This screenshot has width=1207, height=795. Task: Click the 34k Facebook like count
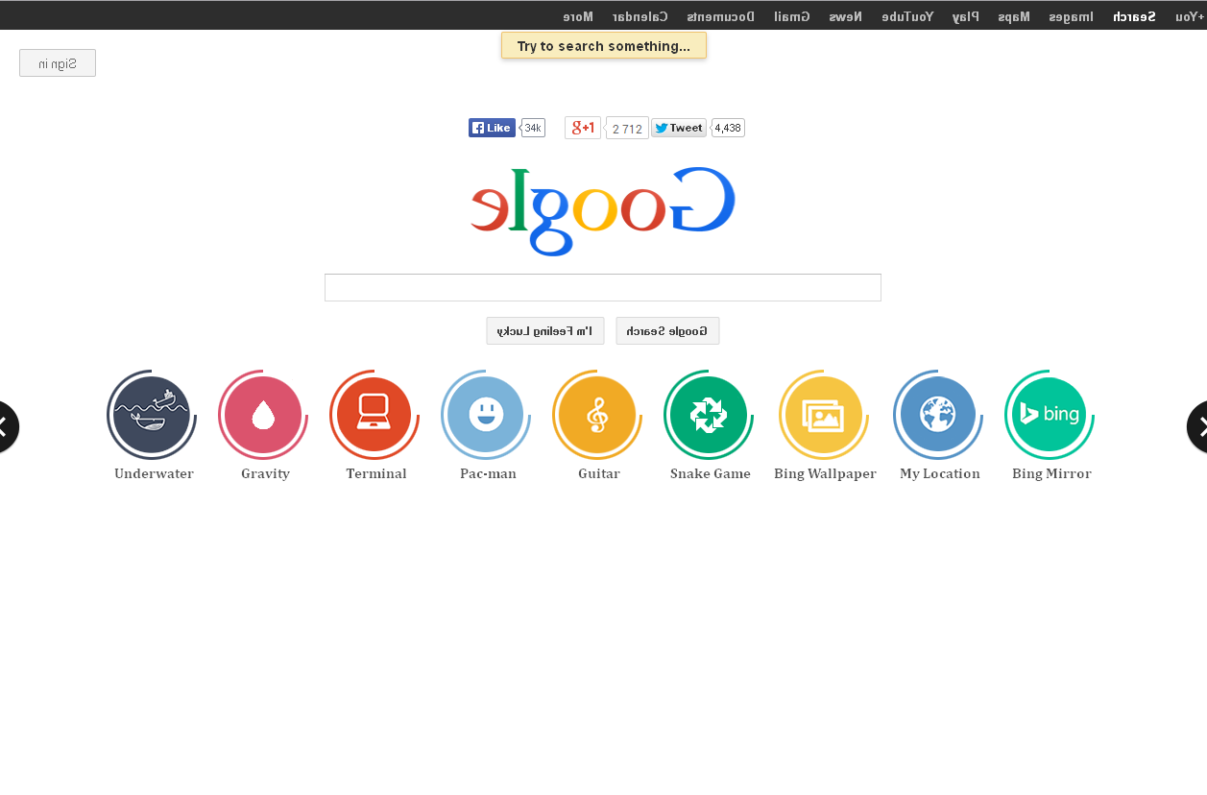(x=533, y=128)
